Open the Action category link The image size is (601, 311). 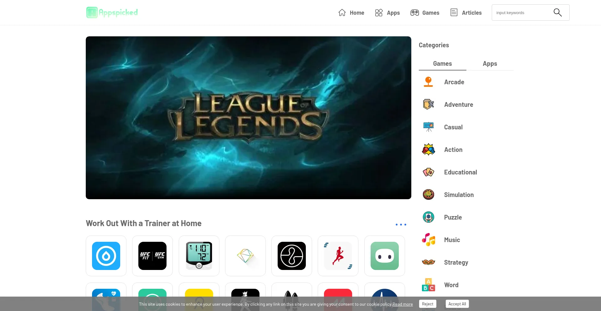(453, 150)
